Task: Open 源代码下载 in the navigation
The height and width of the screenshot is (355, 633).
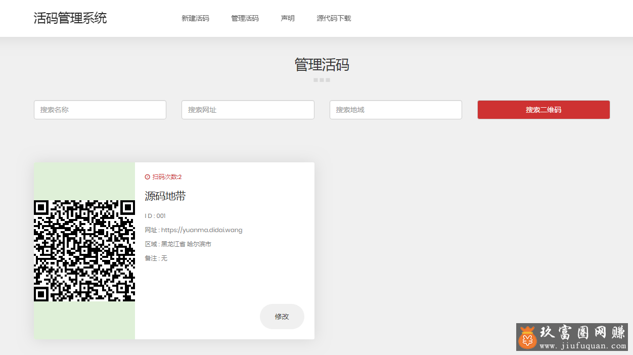Action: pos(334,18)
